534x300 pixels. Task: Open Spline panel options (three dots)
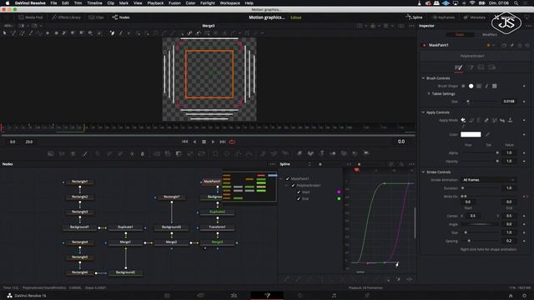(411, 164)
